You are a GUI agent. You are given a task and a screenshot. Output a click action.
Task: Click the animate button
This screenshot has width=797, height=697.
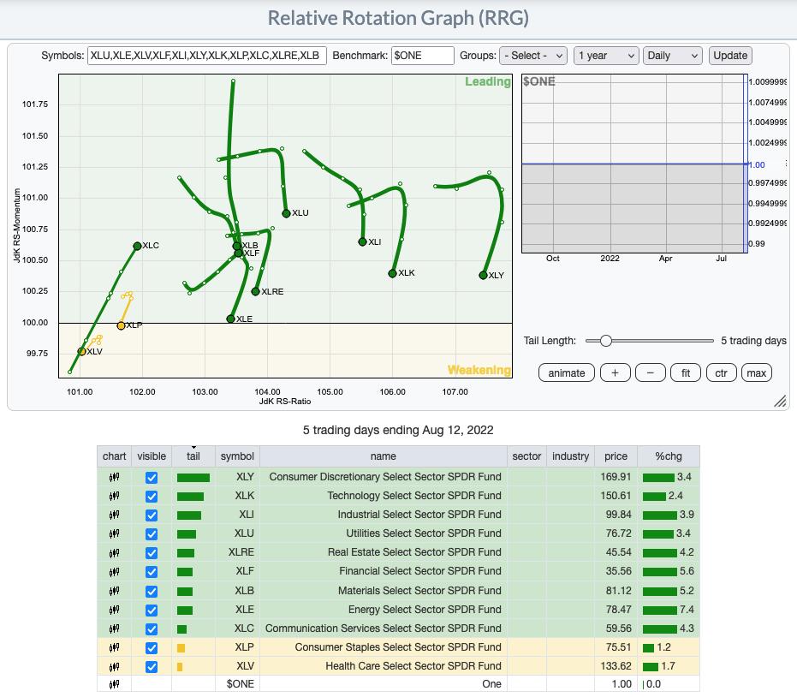pos(567,372)
